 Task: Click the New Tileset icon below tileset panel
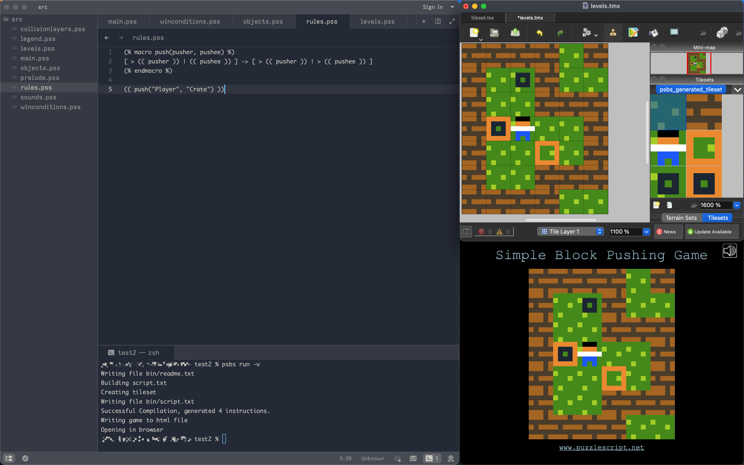(657, 205)
